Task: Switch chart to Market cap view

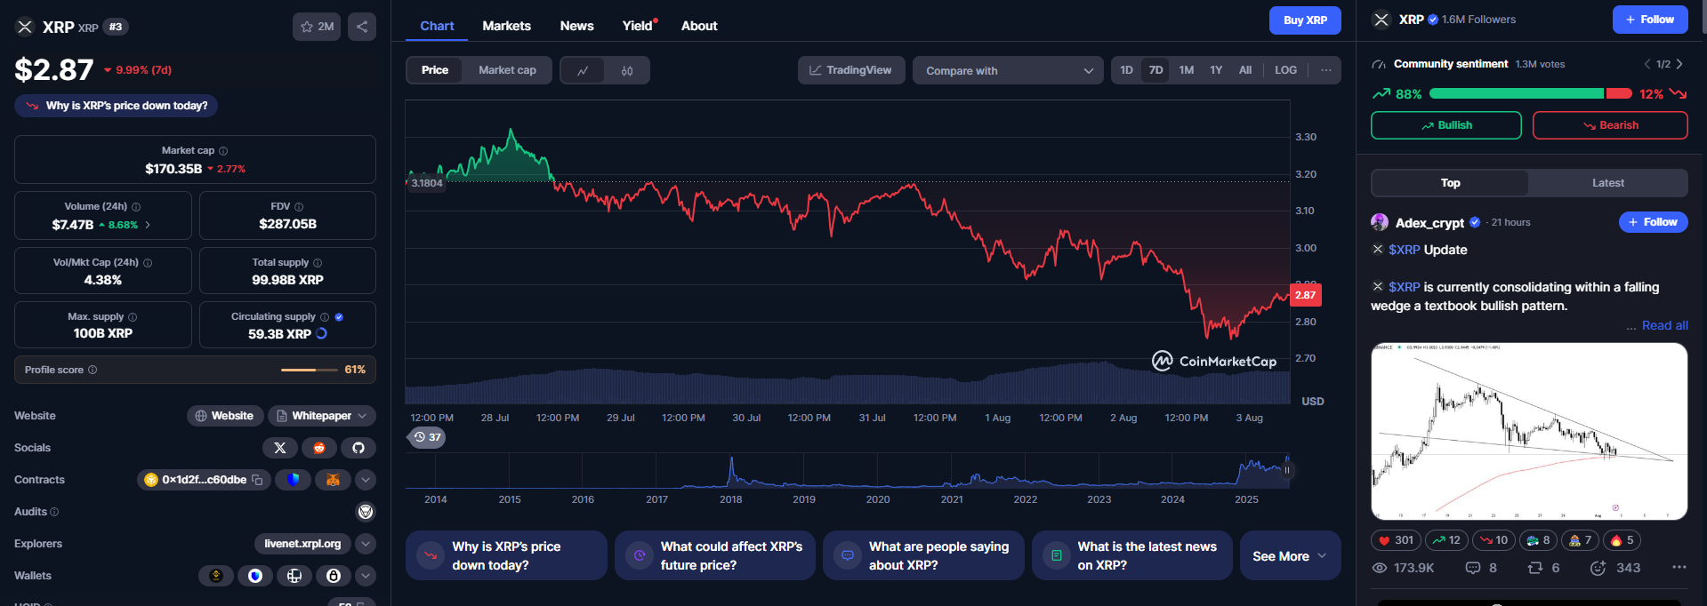Action: 507,70
